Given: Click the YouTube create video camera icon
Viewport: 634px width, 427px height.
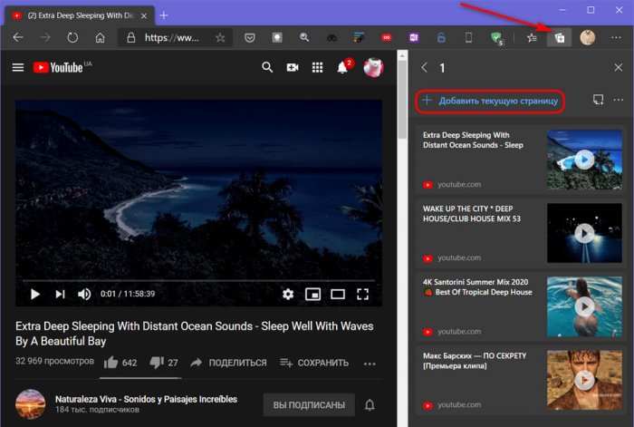Looking at the screenshot, I should 293,68.
